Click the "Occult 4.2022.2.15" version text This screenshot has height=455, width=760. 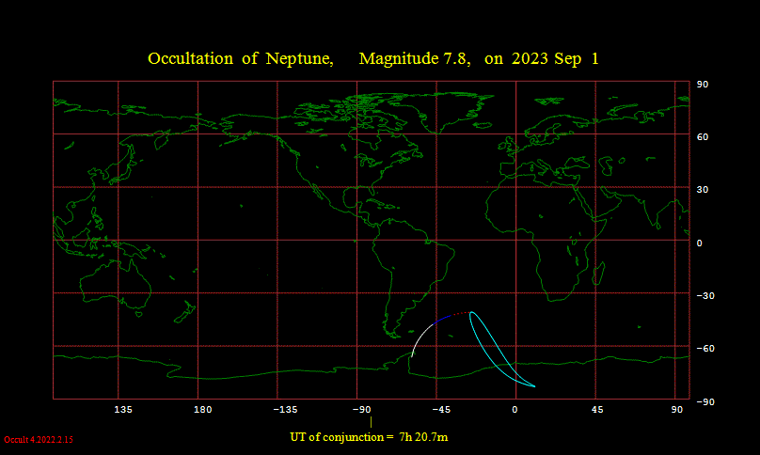point(39,440)
